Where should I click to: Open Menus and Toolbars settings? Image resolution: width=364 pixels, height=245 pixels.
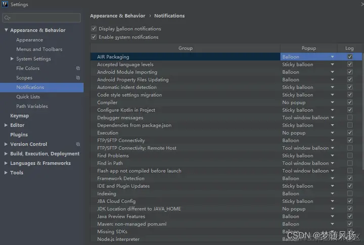pyautogui.click(x=39, y=49)
